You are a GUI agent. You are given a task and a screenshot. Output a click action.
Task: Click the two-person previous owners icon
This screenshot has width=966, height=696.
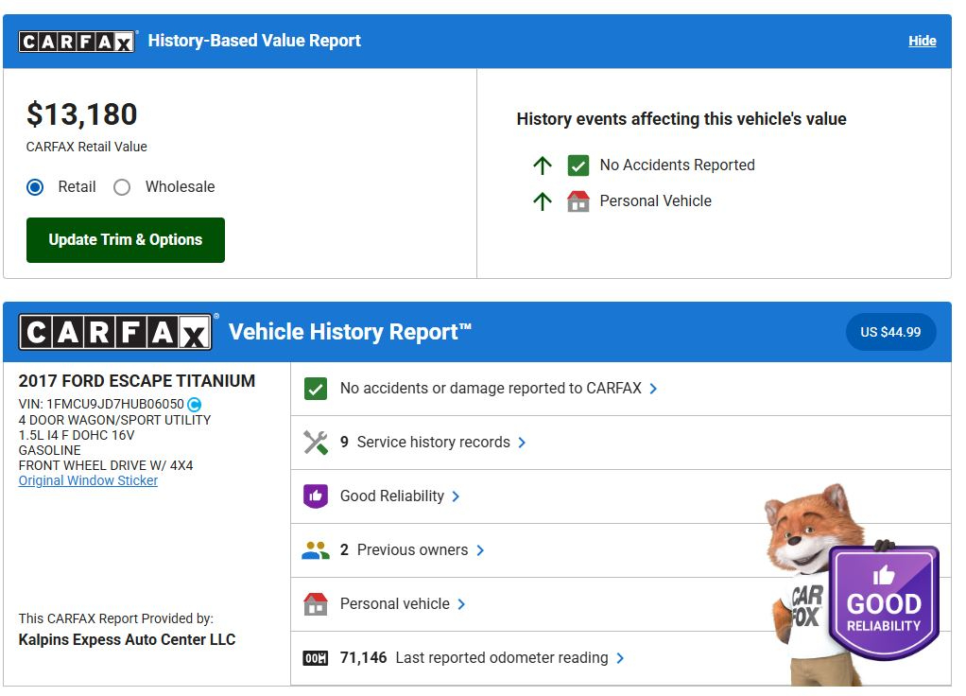pos(315,550)
